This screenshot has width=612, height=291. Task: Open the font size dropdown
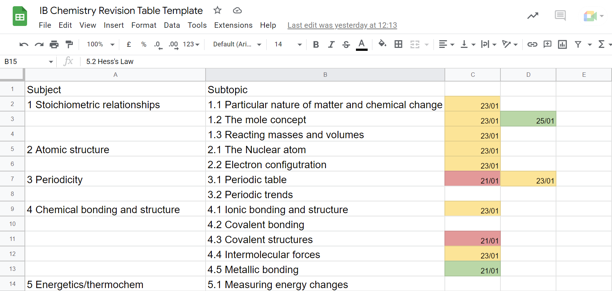click(x=288, y=44)
